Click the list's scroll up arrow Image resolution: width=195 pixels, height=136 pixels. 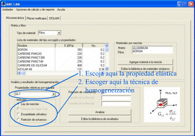(107, 46)
